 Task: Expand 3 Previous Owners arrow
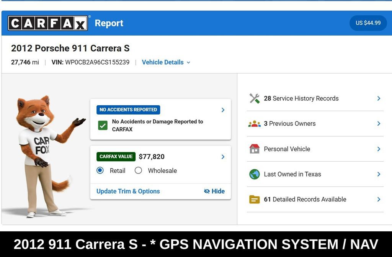point(379,123)
